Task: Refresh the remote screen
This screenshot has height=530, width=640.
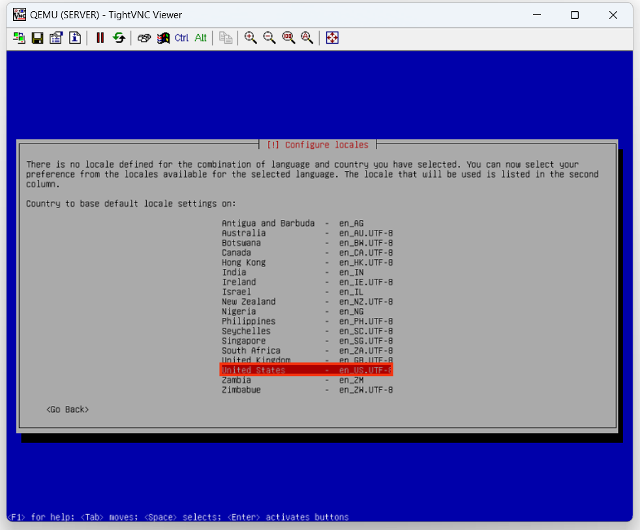Action: tap(118, 38)
